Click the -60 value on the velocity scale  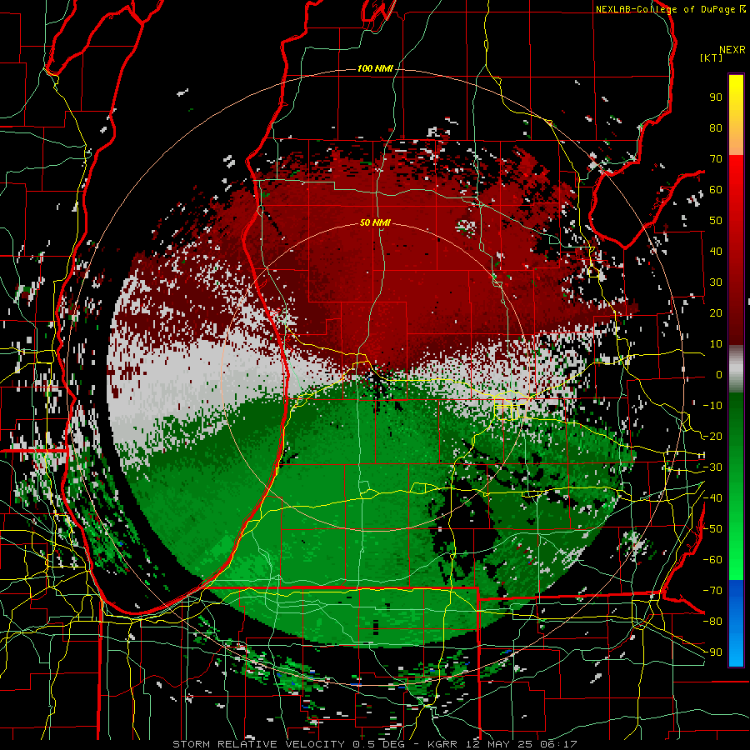[712, 560]
